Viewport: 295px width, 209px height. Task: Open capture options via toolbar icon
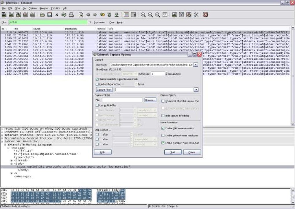tap(11, 15)
